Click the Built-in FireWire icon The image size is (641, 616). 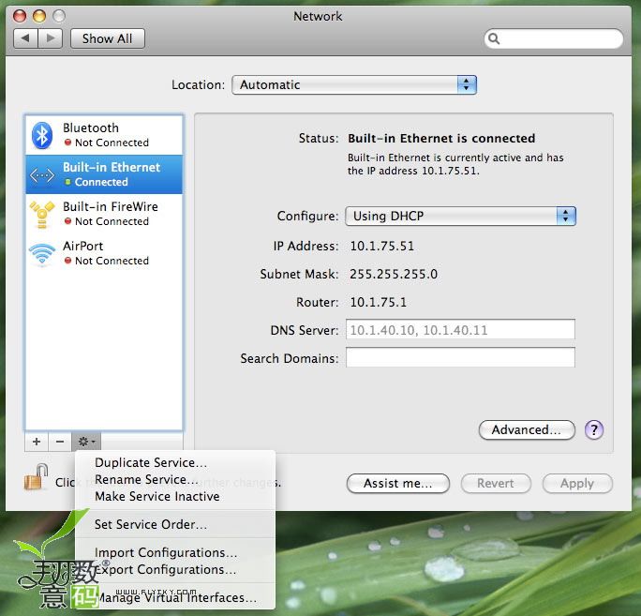coord(42,214)
